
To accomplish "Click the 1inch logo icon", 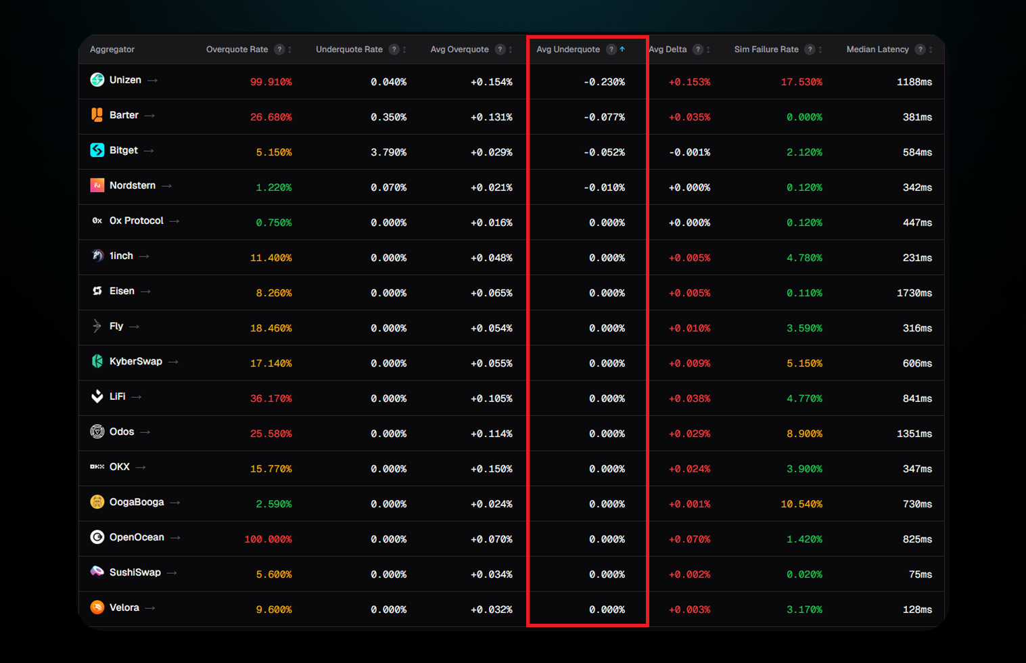I will (x=97, y=256).
